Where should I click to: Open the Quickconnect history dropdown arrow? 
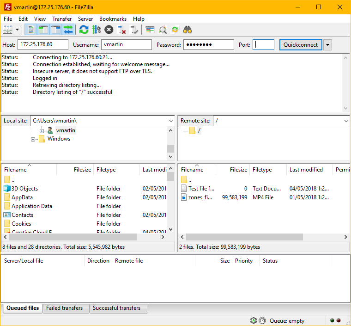point(327,45)
